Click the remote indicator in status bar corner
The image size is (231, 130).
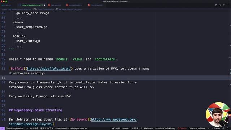click(2, 129)
